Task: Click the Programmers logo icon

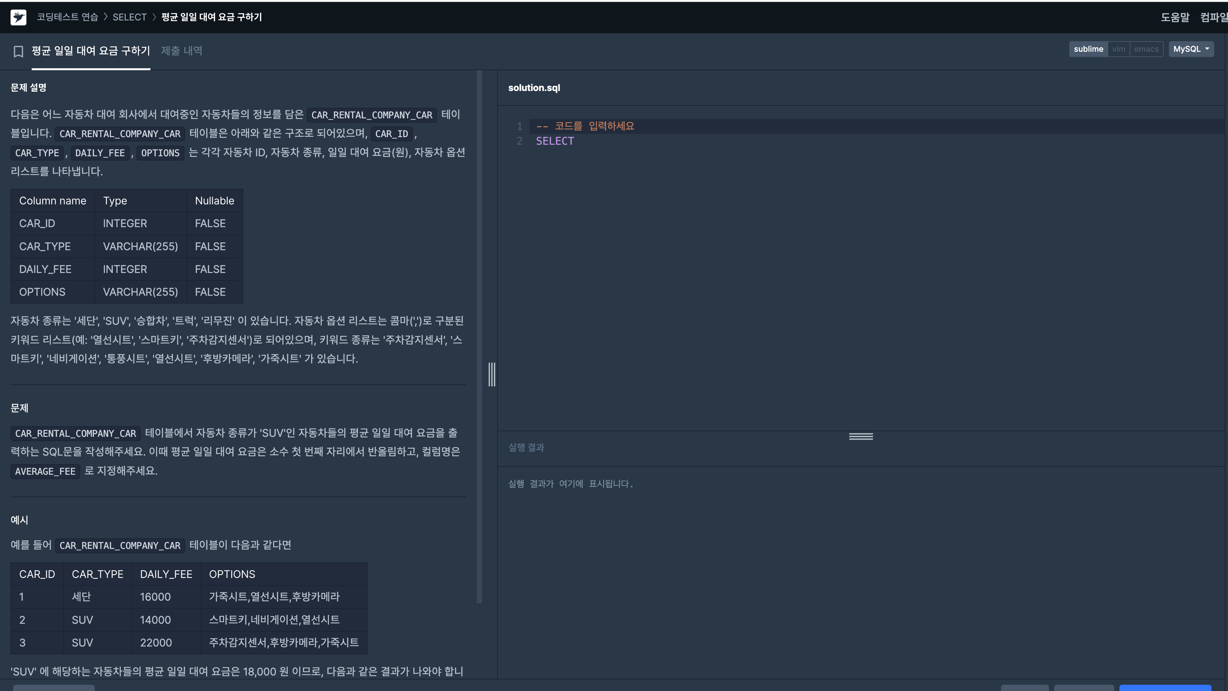Action: tap(18, 17)
